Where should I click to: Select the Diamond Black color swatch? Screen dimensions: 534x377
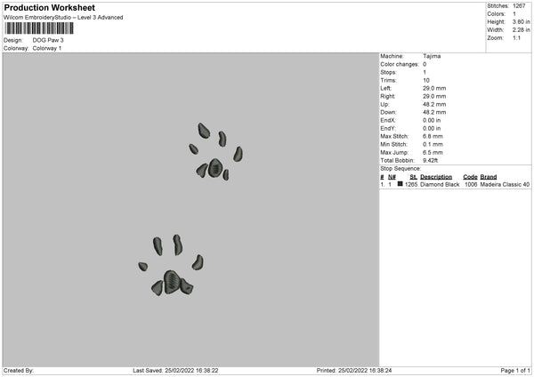click(400, 184)
